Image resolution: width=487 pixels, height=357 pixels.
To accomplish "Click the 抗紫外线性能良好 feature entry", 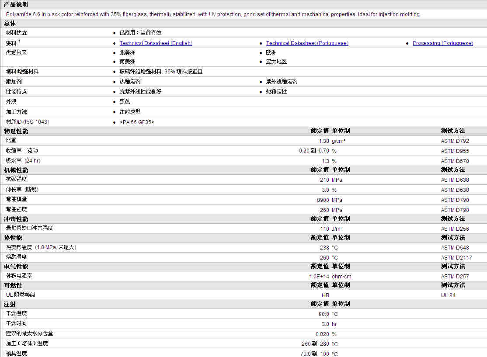I will pos(140,92).
